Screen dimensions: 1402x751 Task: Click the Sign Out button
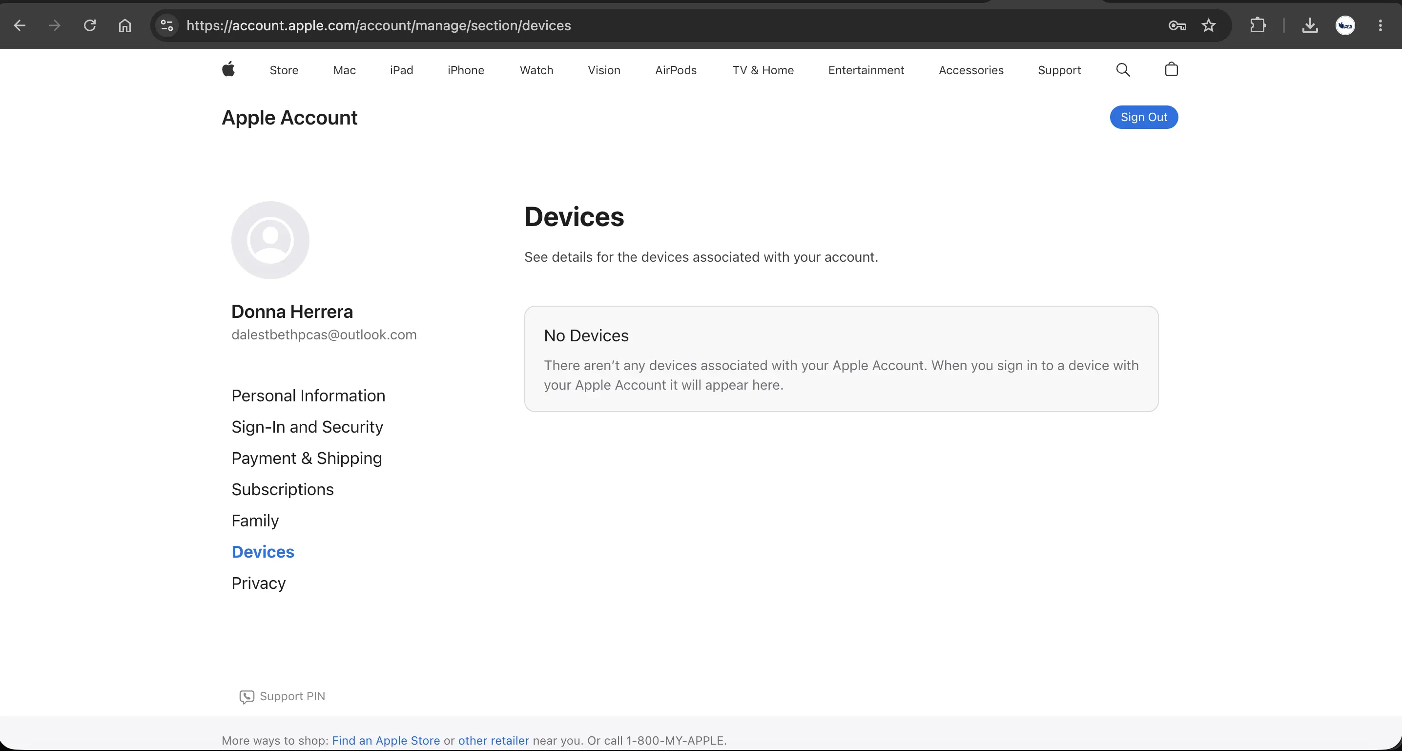click(1144, 117)
